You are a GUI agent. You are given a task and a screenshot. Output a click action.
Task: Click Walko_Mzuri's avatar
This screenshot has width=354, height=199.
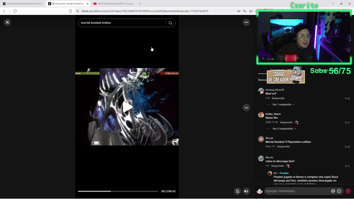261,115
